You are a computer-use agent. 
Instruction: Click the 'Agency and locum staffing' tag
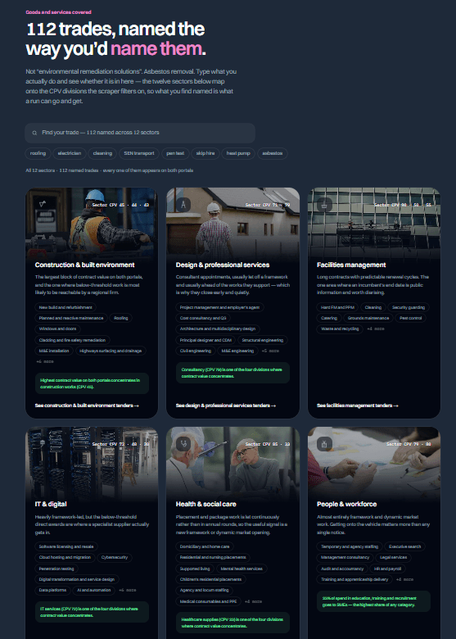click(205, 590)
